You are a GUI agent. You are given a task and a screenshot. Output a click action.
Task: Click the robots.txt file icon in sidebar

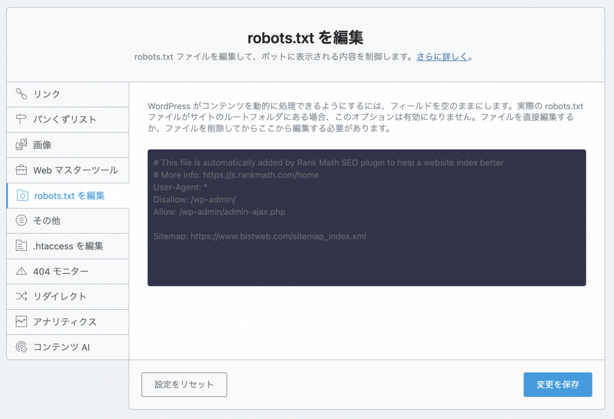click(x=22, y=195)
